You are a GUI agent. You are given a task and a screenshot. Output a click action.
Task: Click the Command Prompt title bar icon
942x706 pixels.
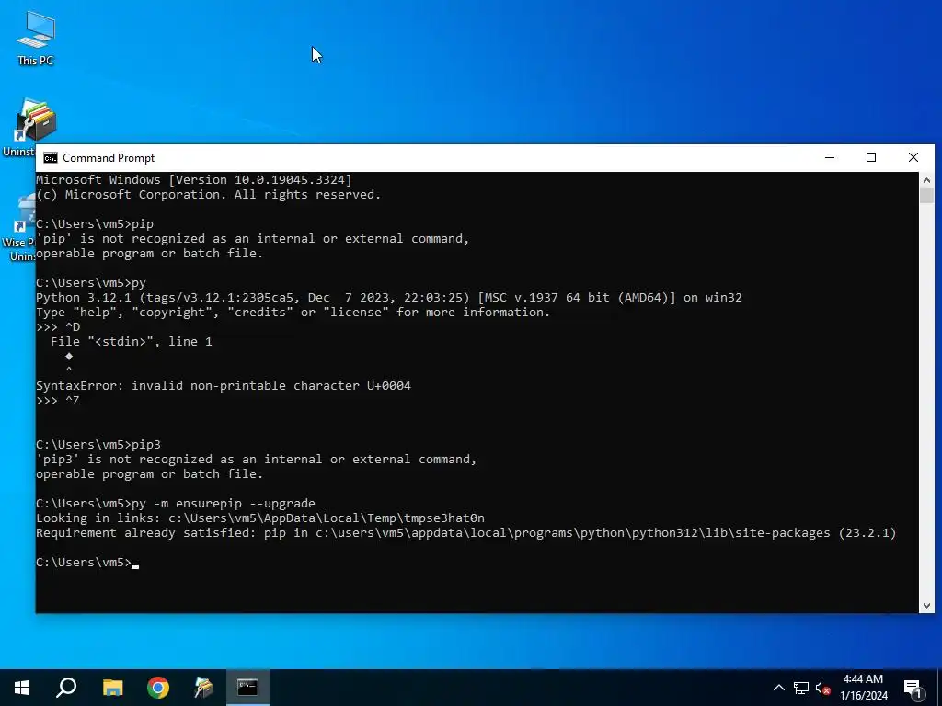[x=51, y=158]
